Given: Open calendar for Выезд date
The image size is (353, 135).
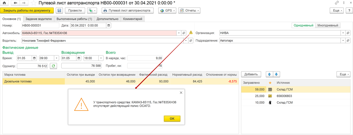Looking at the screenshot, I should [34, 58].
